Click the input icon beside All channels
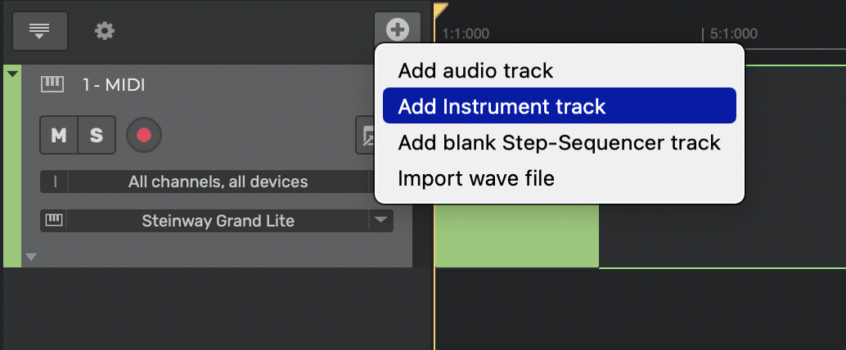The image size is (846, 350). coord(55,182)
